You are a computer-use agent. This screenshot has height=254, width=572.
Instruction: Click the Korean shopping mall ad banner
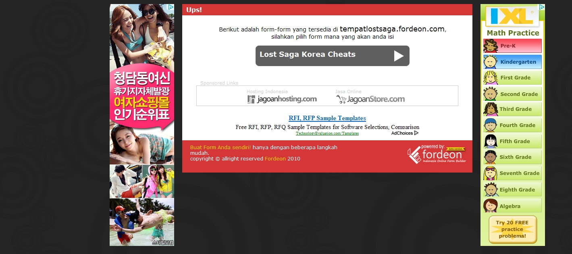pyautogui.click(x=142, y=125)
